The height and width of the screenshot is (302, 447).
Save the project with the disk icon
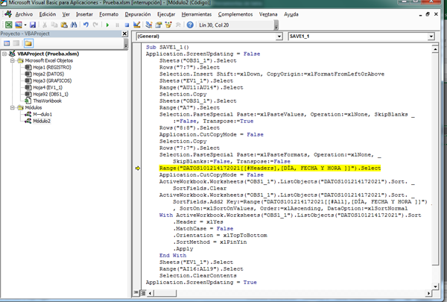click(x=32, y=25)
